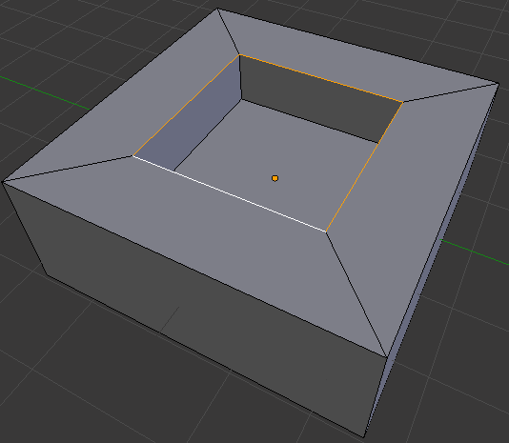The width and height of the screenshot is (509, 443).
Task: Select the orange right inner rim edge
Action: pyautogui.click(x=364, y=167)
